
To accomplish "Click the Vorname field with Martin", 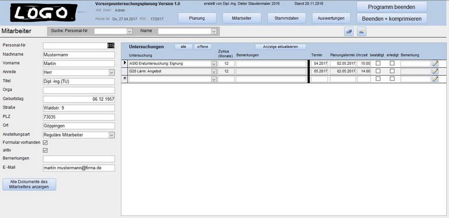I will (x=79, y=64).
